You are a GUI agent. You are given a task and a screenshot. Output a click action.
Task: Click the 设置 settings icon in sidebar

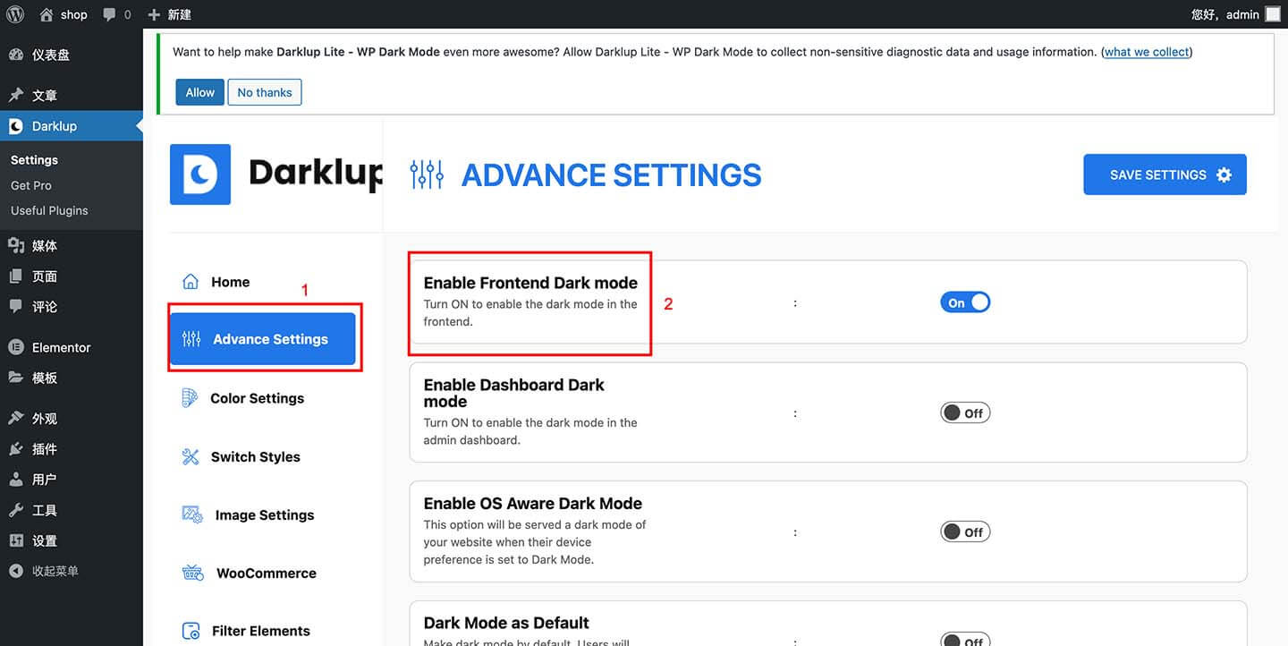tap(16, 540)
